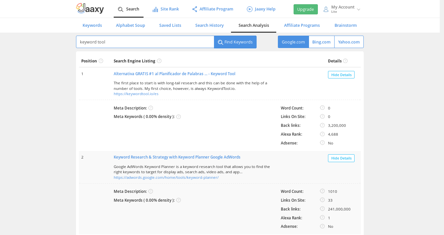444x235 pixels.
Task: Expand the My Account dropdown arrow
Action: pyautogui.click(x=358, y=9)
